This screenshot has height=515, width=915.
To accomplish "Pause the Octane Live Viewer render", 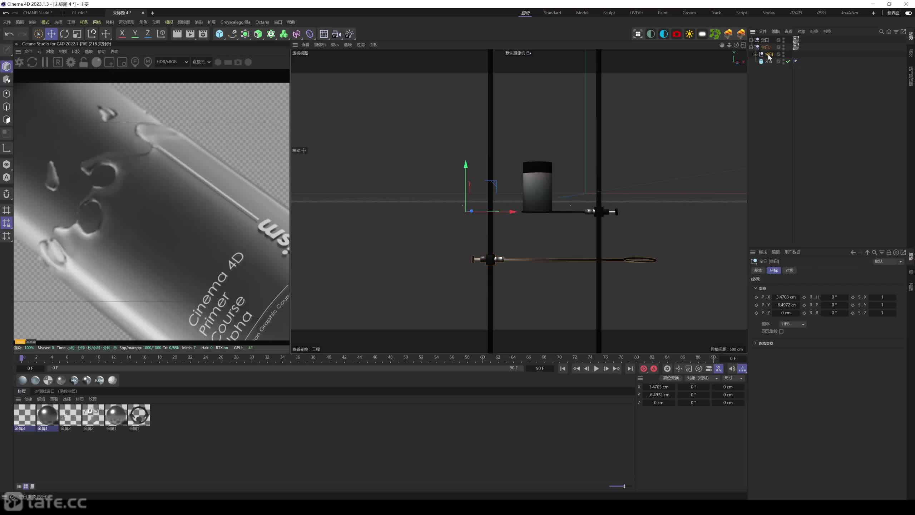I will 45,62.
